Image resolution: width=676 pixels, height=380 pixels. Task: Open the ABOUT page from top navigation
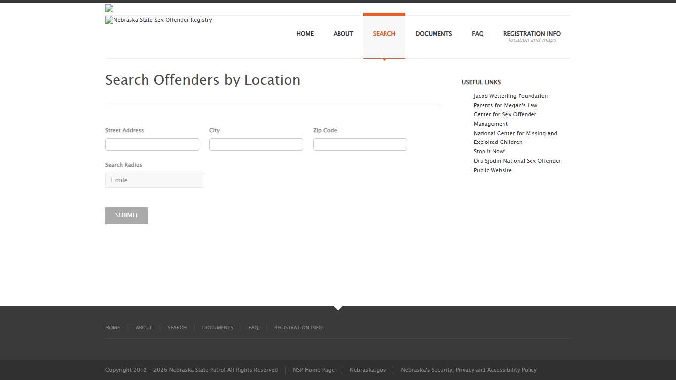coord(343,34)
